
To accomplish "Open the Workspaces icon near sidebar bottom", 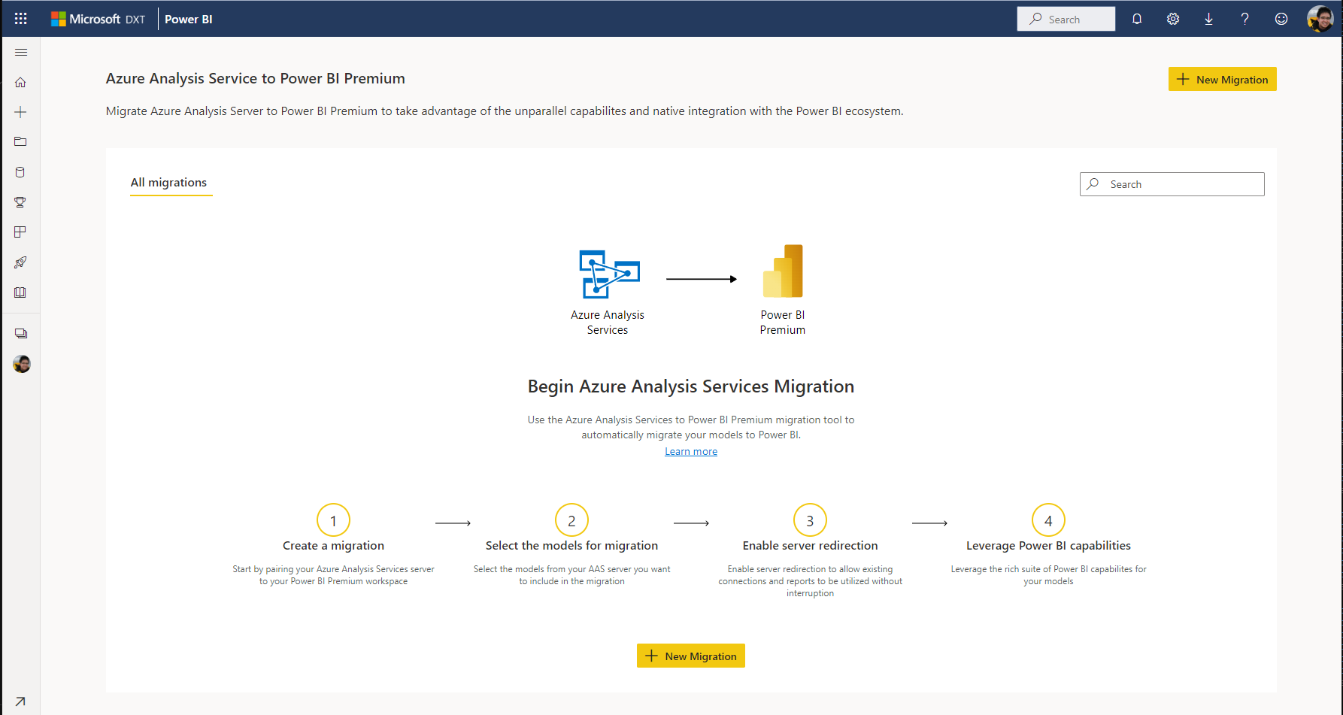I will pyautogui.click(x=20, y=333).
